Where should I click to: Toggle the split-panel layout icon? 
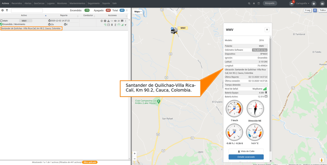coord(259,3)
